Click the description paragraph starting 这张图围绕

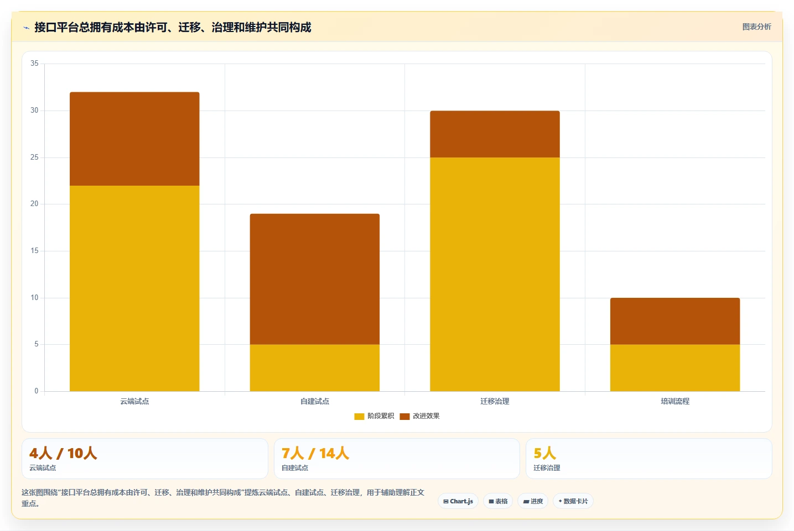(x=223, y=498)
